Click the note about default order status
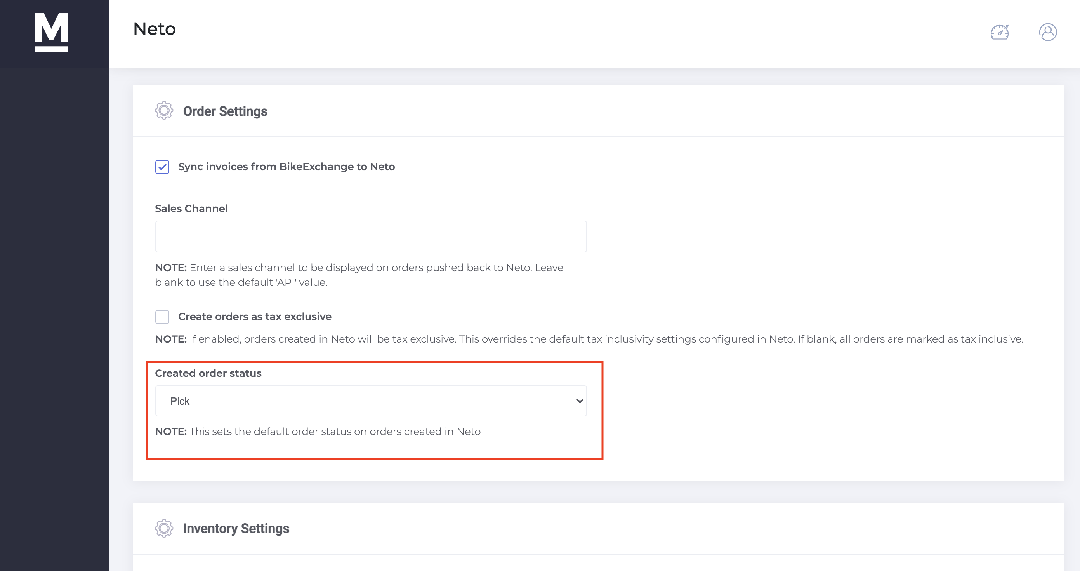This screenshot has width=1080, height=571. (x=318, y=431)
